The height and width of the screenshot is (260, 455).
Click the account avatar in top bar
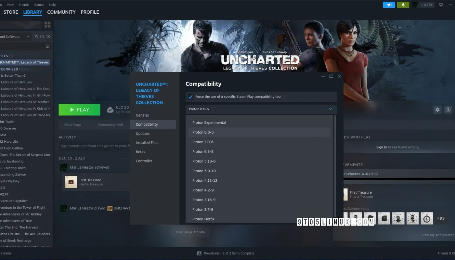point(415,5)
